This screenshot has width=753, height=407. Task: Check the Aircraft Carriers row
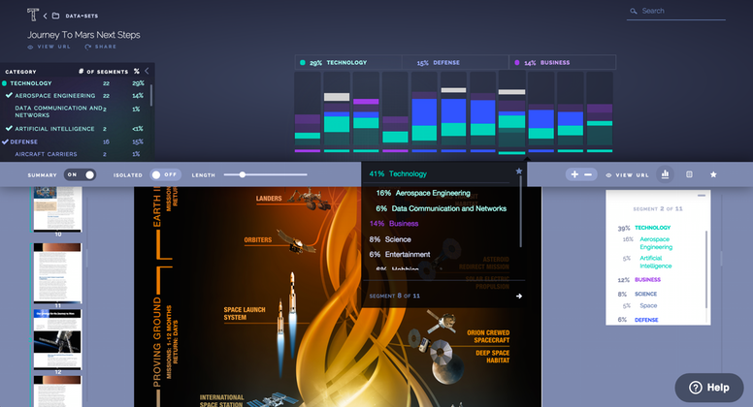pyautogui.click(x=75, y=154)
